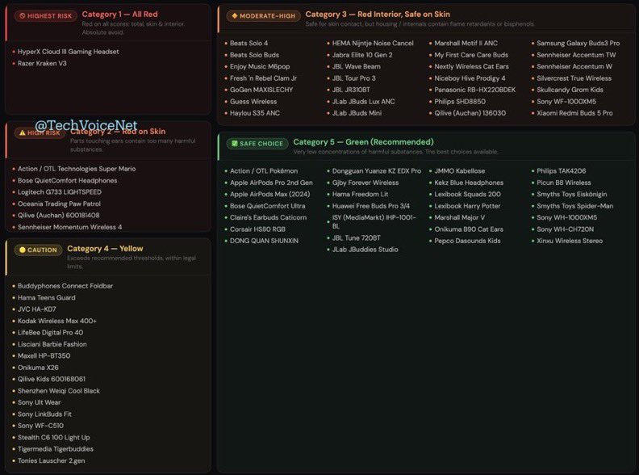Click Fresh 'n Rebel Clam Jr
The image size is (639, 475).
(x=263, y=78)
